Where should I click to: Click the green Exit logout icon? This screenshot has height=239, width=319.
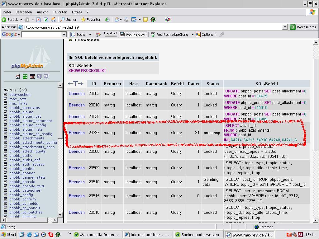tap(25, 77)
